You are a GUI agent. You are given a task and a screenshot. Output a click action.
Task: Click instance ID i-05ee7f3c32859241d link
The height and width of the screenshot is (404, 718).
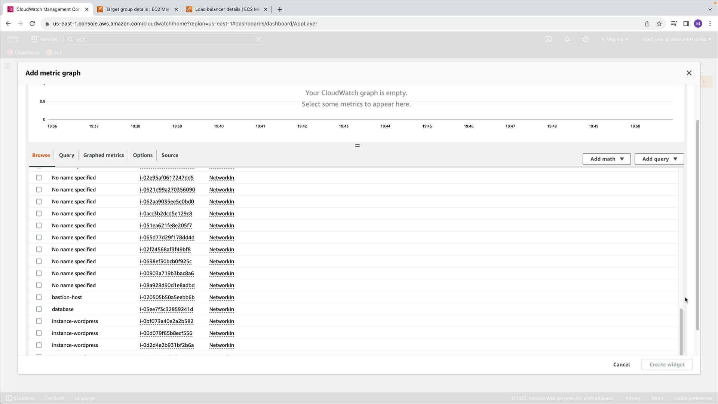[166, 309]
